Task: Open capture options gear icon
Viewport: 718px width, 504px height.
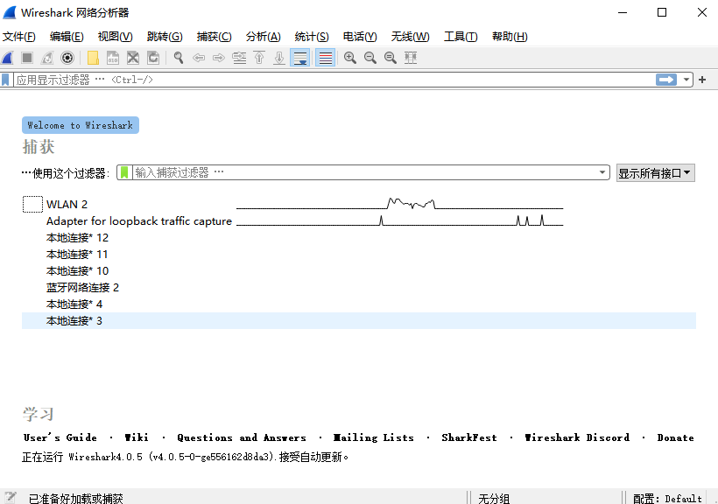Action: [x=67, y=58]
